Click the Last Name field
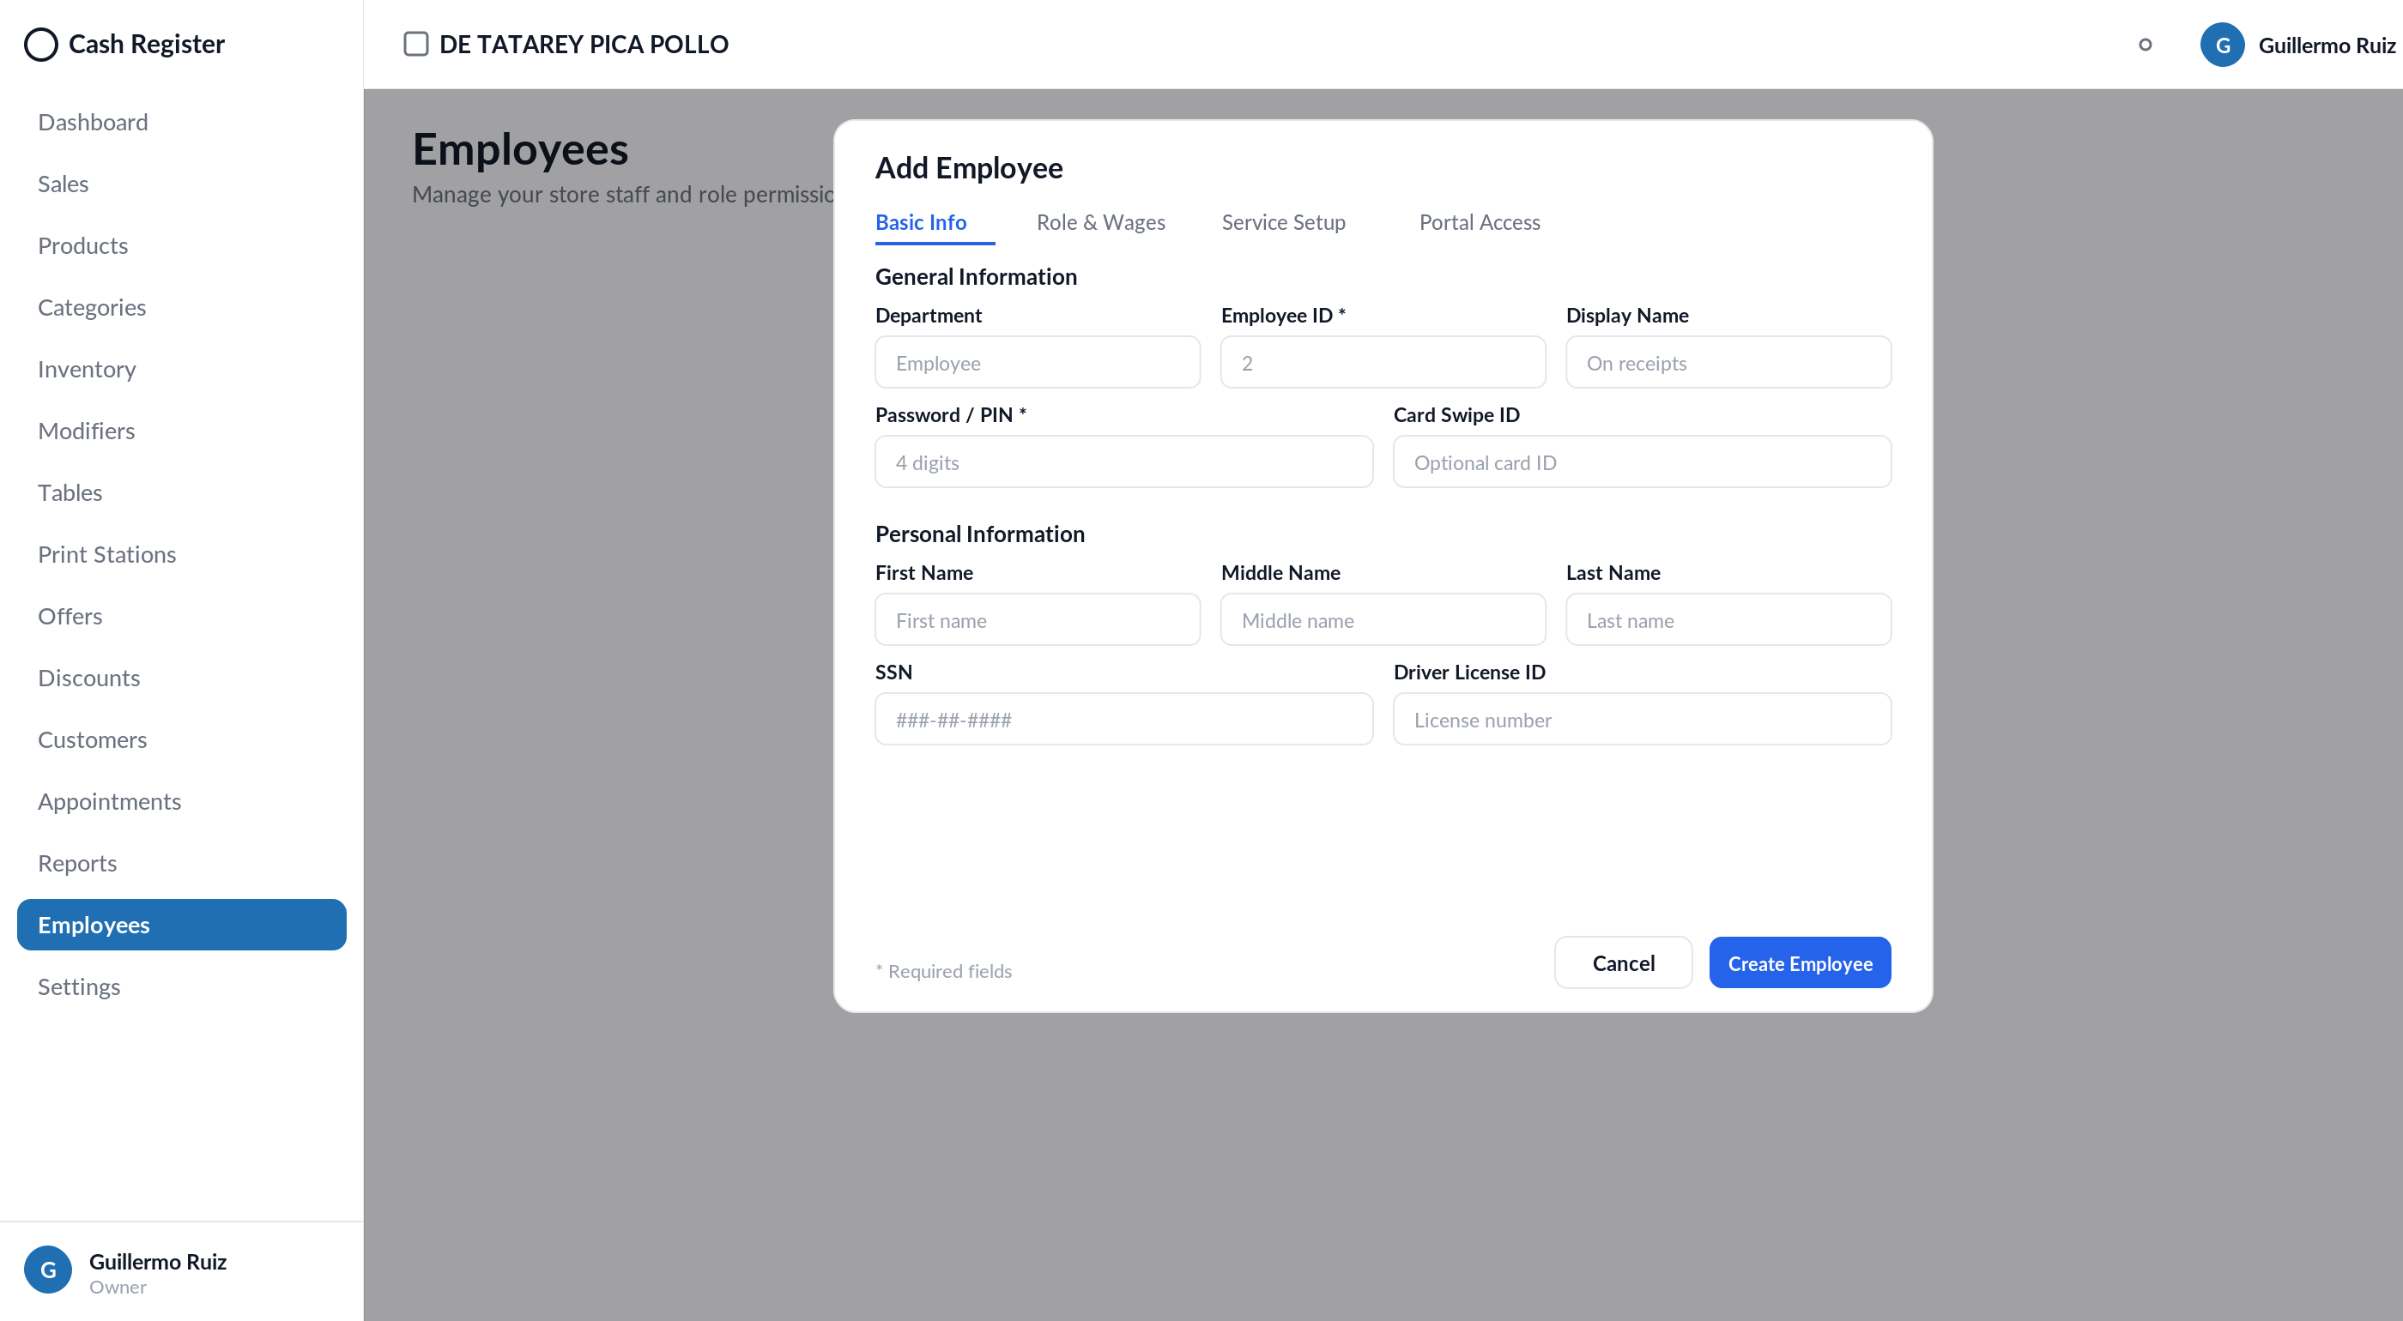The width and height of the screenshot is (2403, 1321). click(1728, 620)
